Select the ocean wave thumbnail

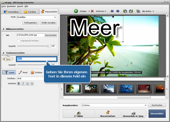(109, 89)
